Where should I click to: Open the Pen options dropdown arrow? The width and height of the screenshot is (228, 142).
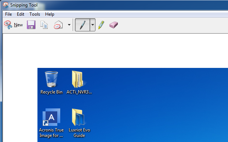coord(93,25)
